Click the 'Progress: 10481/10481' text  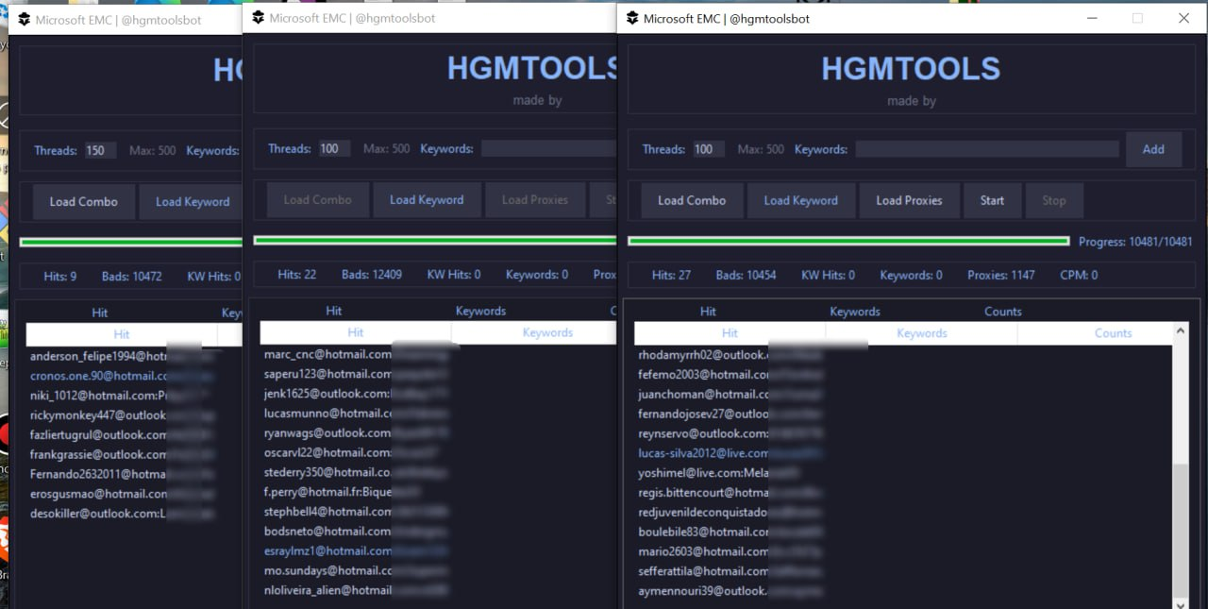point(1135,242)
